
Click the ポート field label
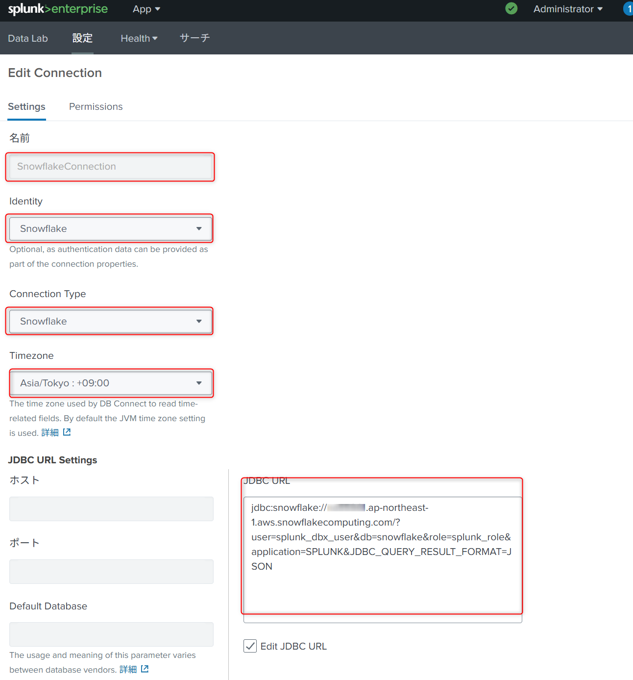(x=24, y=543)
